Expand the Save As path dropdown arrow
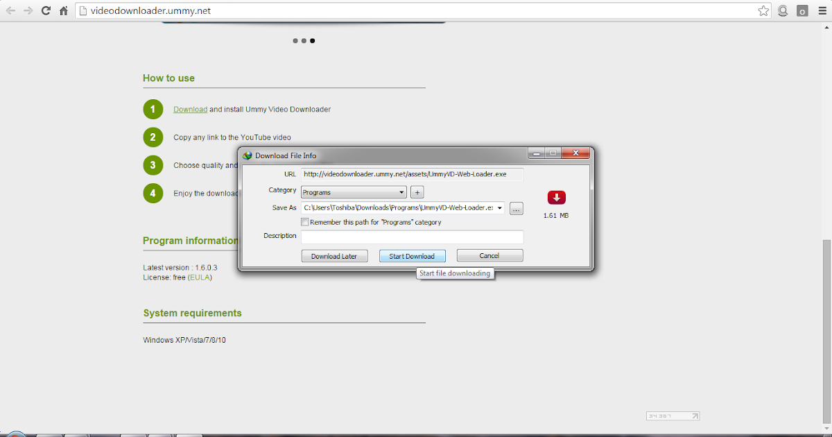The image size is (832, 437). 500,208
